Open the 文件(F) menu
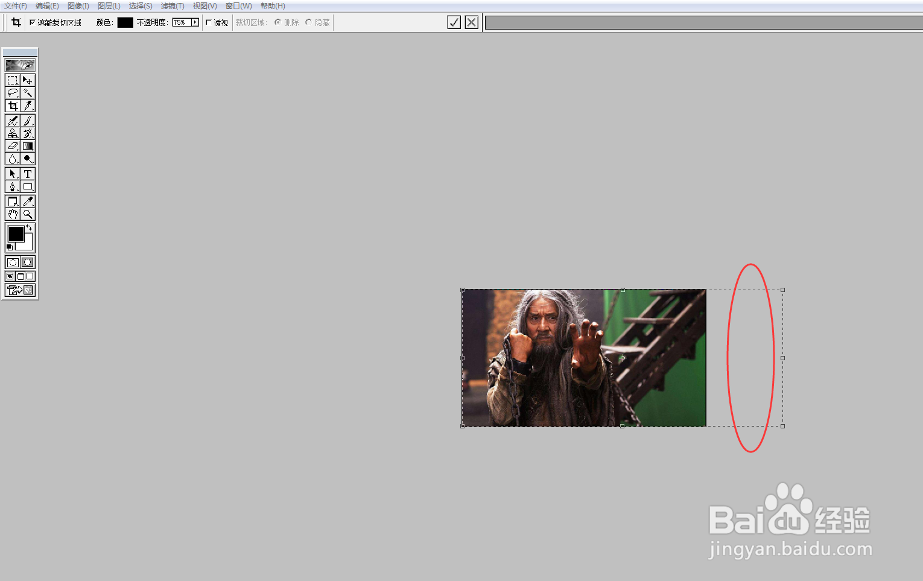923x581 pixels. coord(16,6)
